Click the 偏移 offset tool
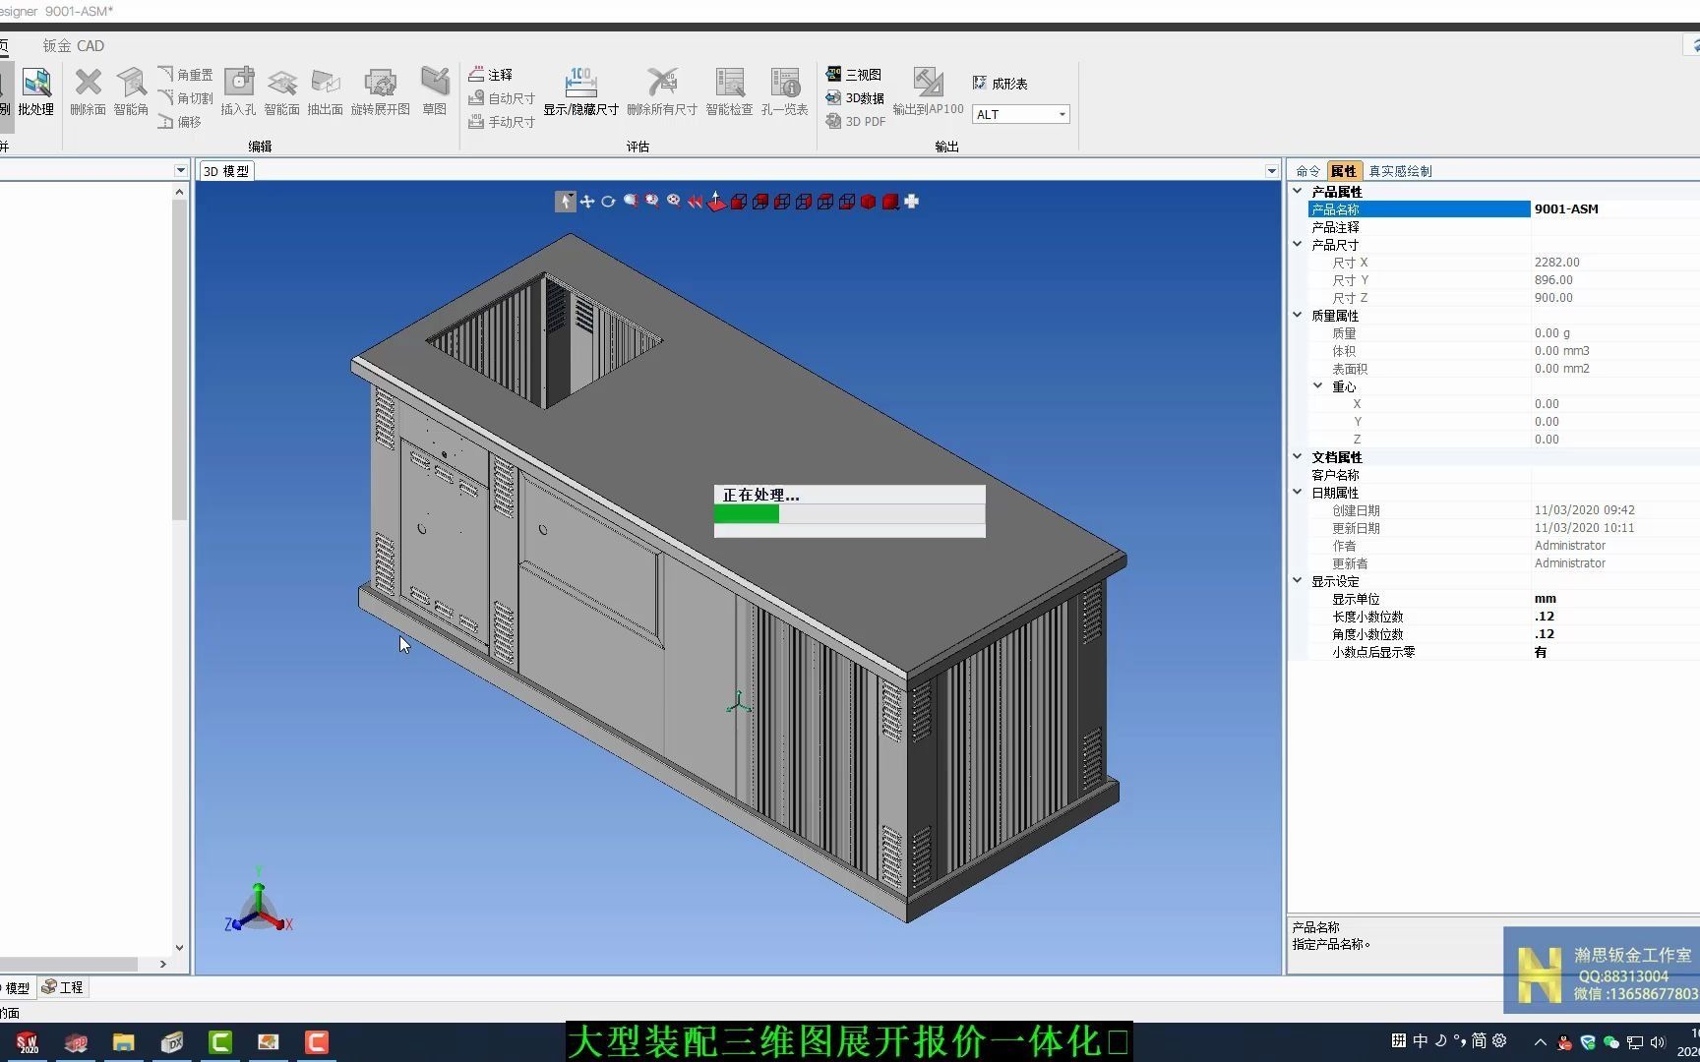This screenshot has width=1700, height=1062. [x=180, y=122]
